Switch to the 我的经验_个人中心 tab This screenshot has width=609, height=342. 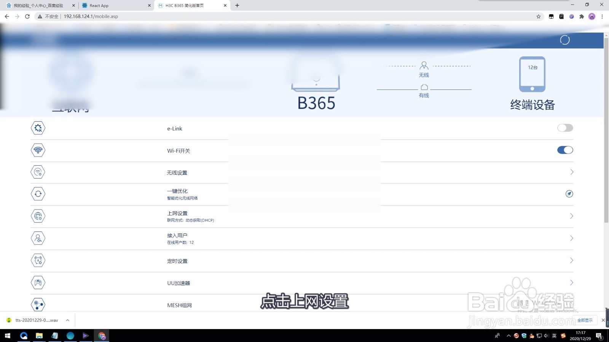tap(38, 5)
